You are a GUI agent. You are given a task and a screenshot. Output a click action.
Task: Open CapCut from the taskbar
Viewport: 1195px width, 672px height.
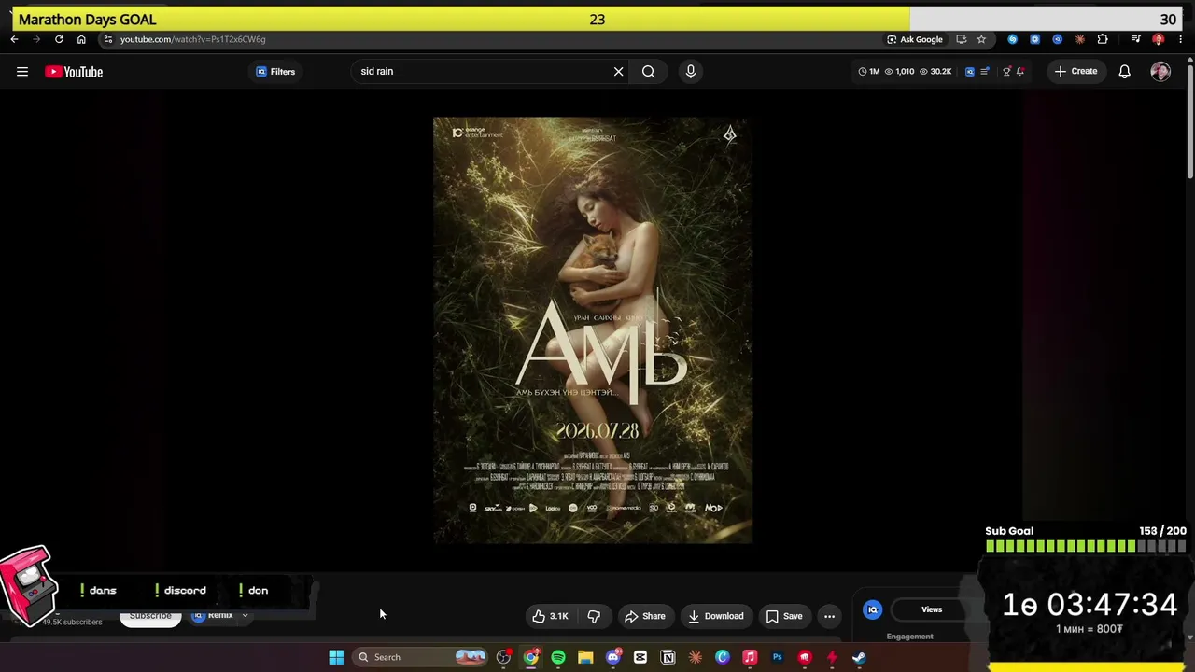pyautogui.click(x=640, y=657)
